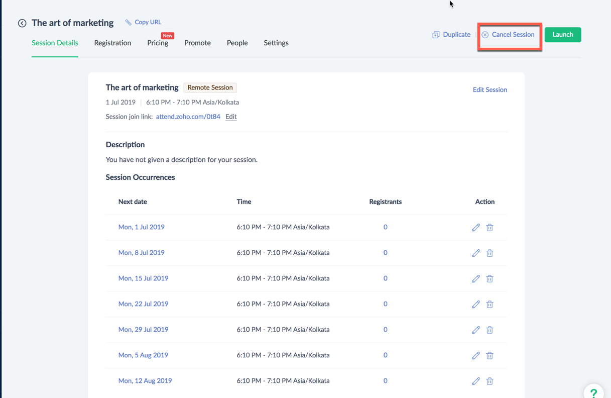Edit the Mon, 15 Jul 2019 occurrence
Viewport: 611px width, 398px height.
pos(476,279)
